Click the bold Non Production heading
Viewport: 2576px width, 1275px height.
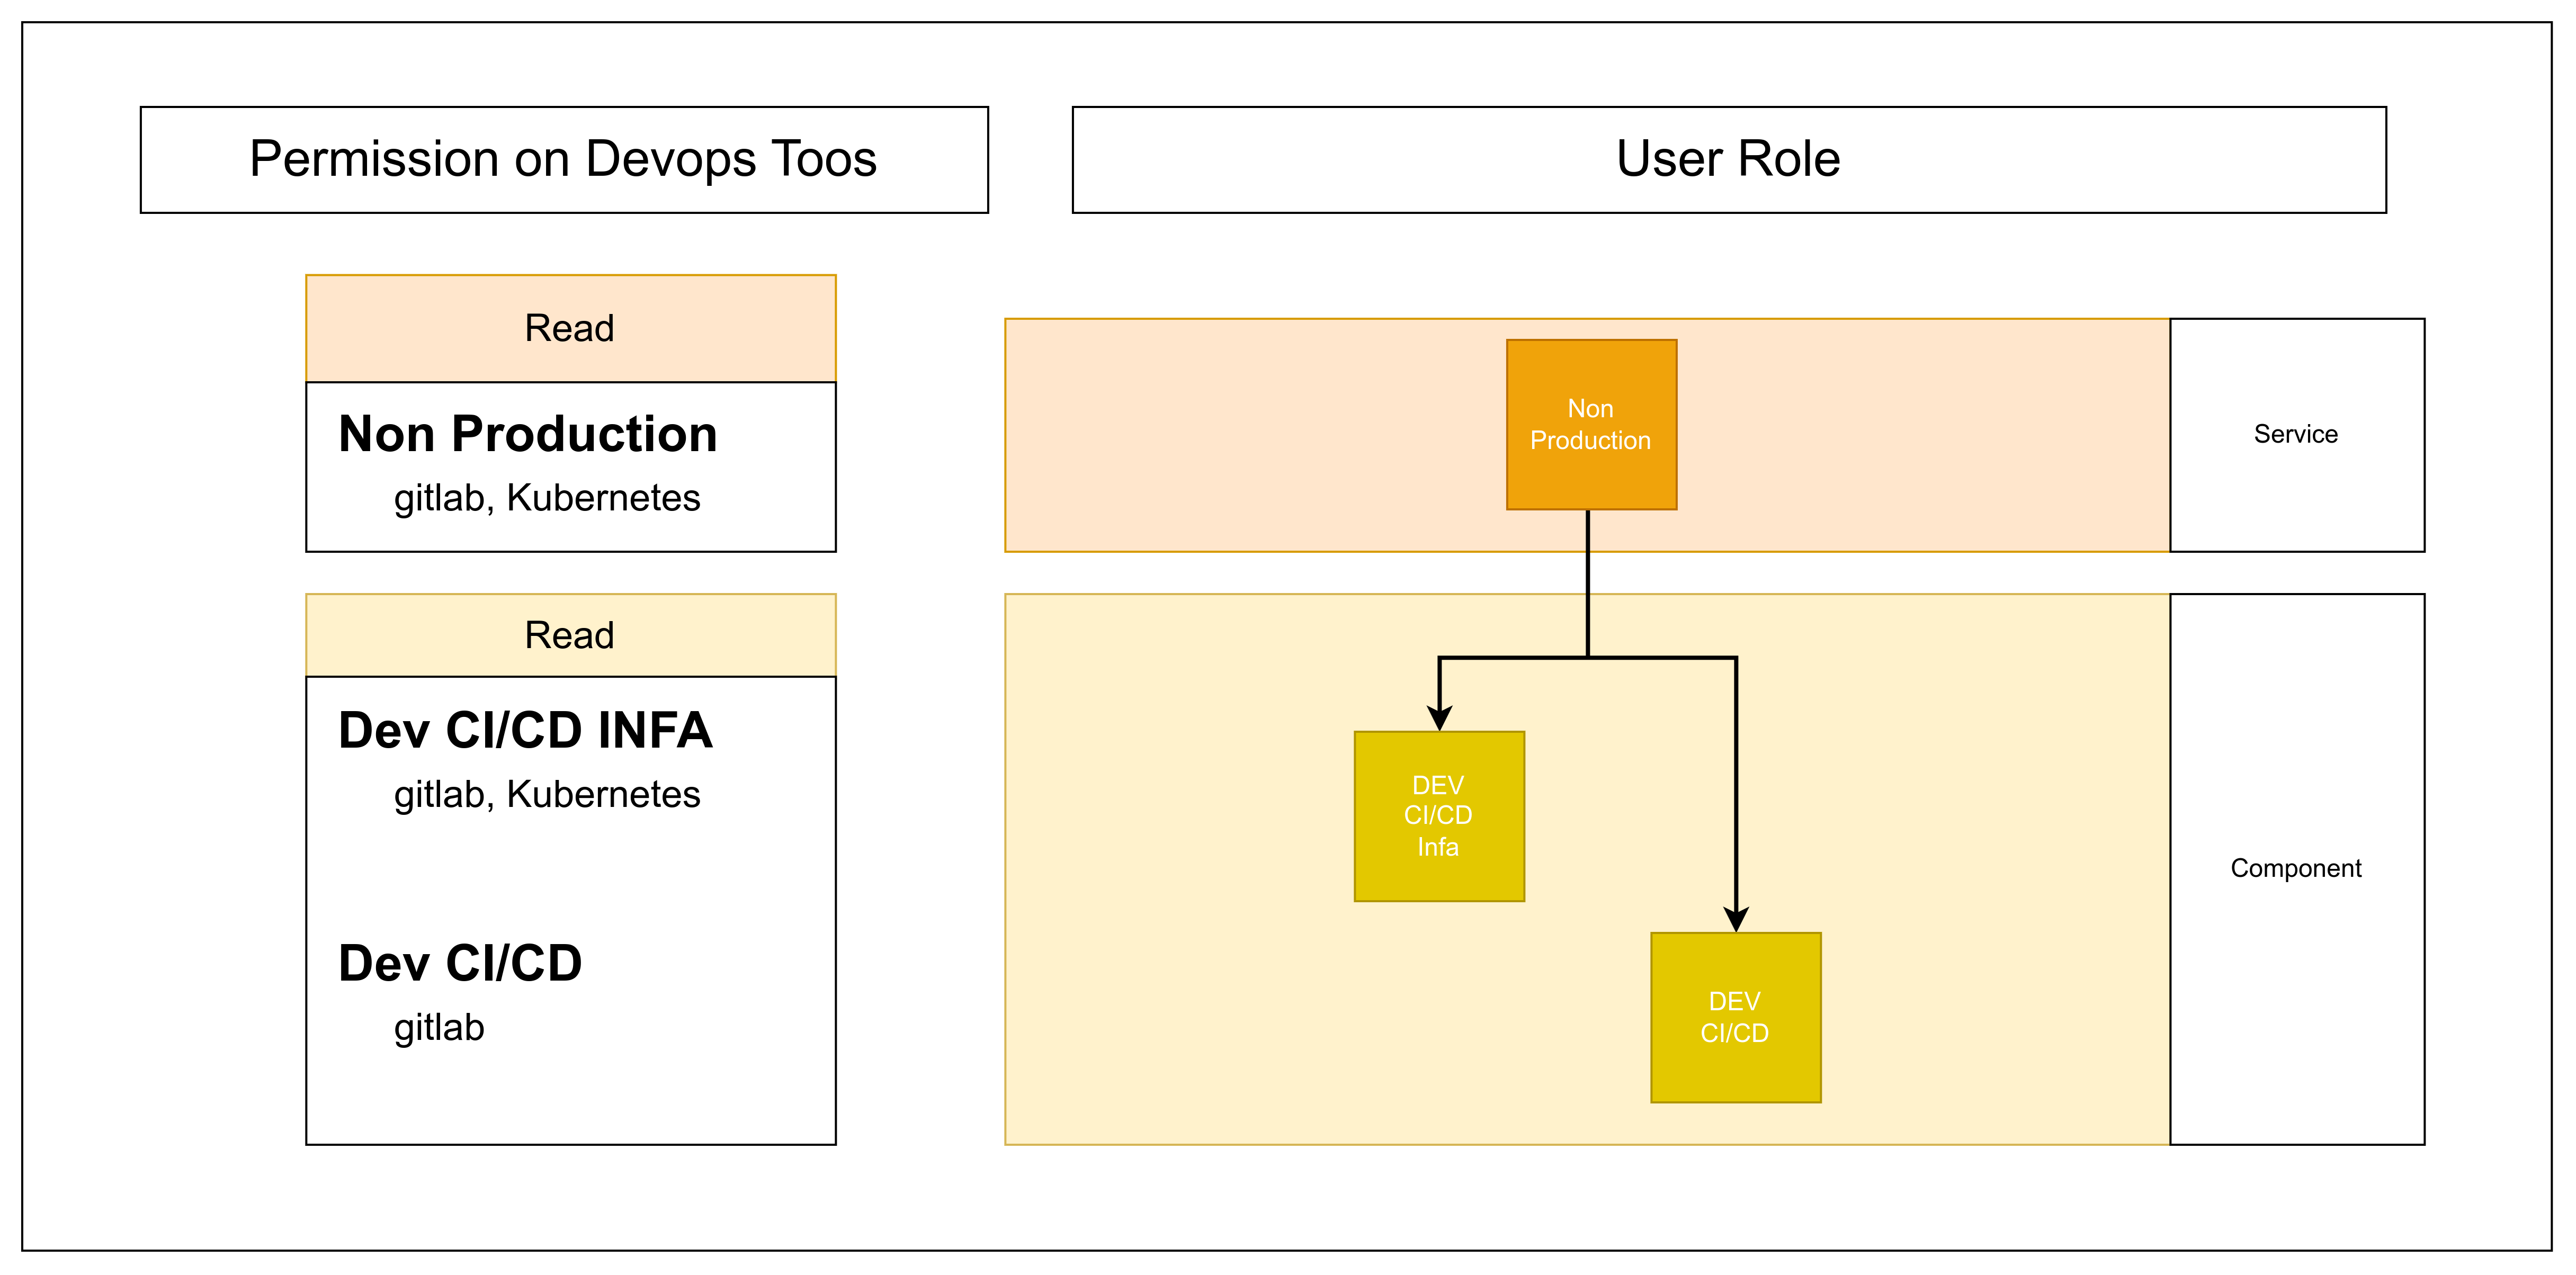coord(528,434)
